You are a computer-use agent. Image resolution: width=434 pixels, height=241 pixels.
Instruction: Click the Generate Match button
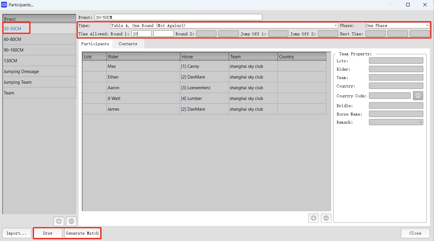[x=83, y=233]
